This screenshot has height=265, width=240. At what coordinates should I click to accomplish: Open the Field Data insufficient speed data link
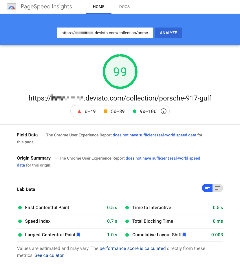point(154,135)
